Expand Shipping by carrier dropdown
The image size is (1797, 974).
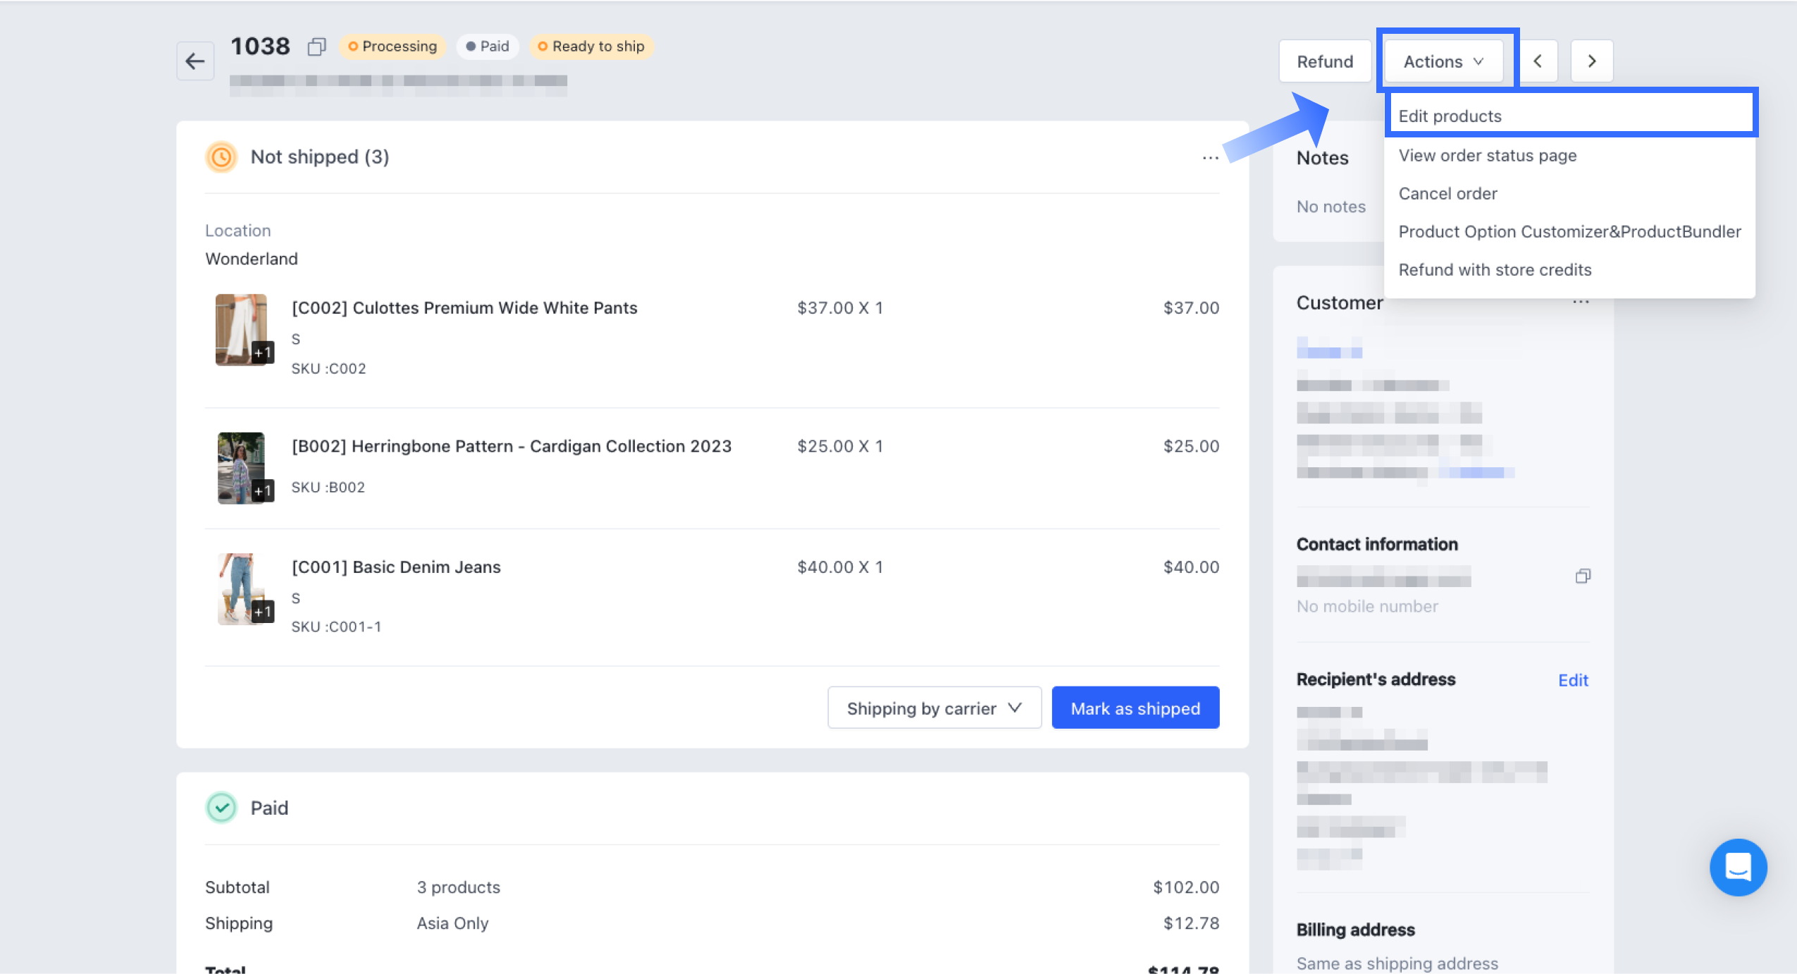[x=934, y=708]
